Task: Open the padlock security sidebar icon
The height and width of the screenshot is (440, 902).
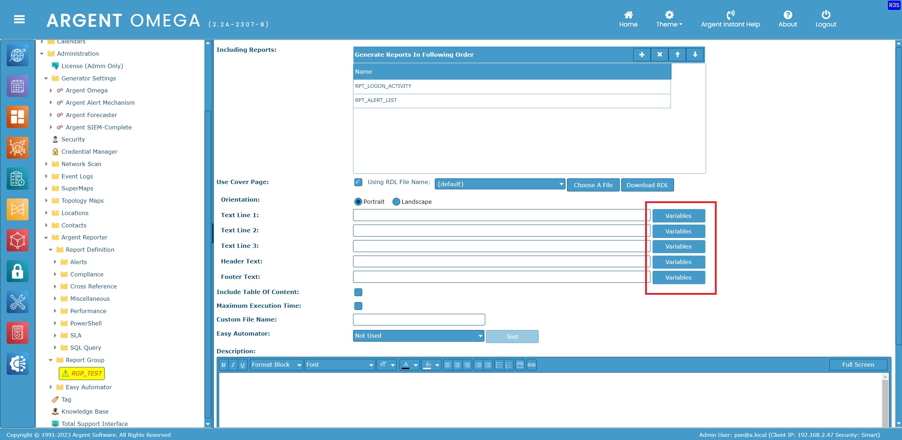Action: tap(17, 271)
